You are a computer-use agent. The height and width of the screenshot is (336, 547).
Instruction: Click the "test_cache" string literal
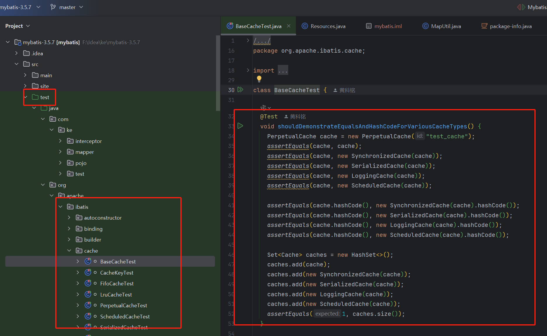[447, 136]
